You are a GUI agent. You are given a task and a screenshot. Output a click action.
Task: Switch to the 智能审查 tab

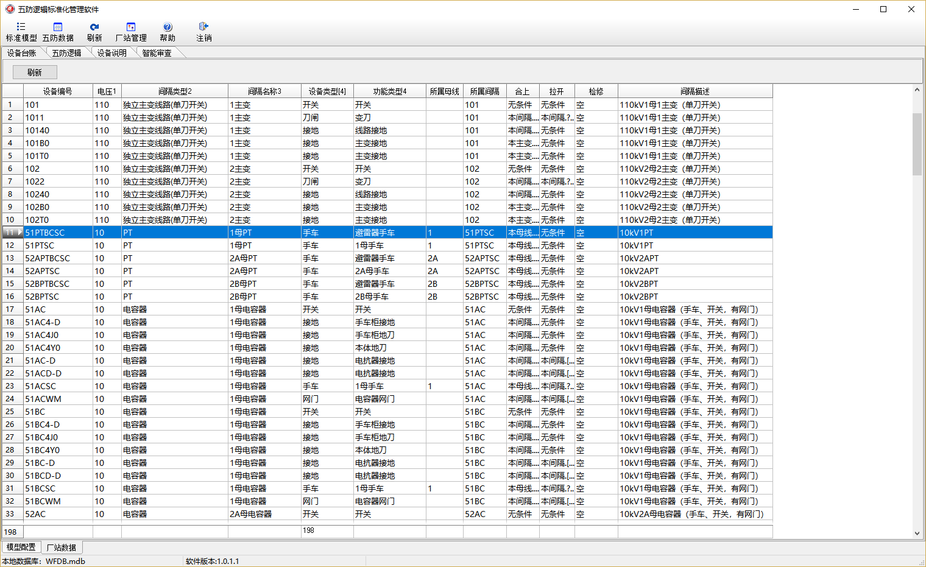157,53
